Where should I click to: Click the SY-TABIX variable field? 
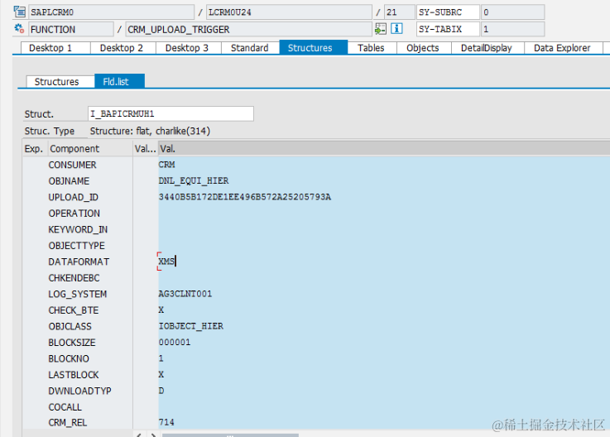[x=448, y=29]
